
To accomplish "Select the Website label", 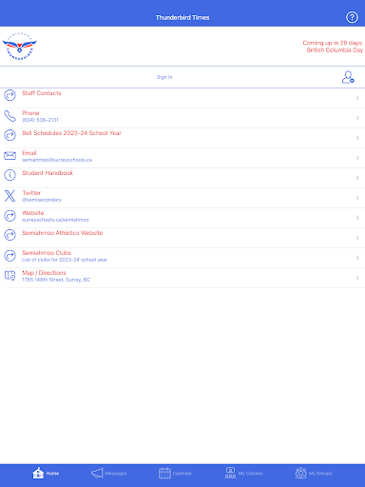I will pyautogui.click(x=33, y=213).
